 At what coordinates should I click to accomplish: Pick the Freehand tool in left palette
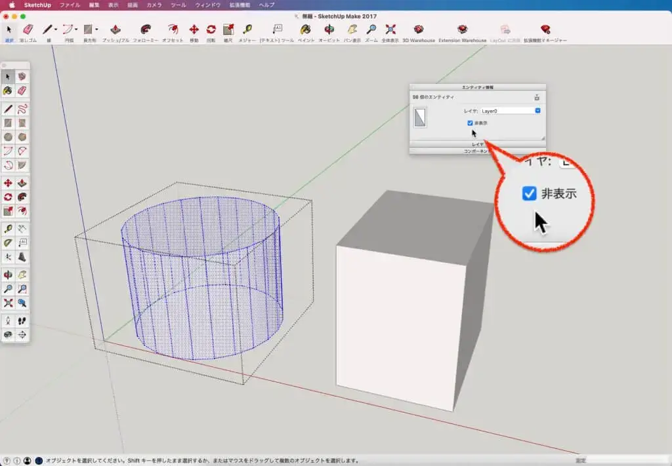coord(22,109)
